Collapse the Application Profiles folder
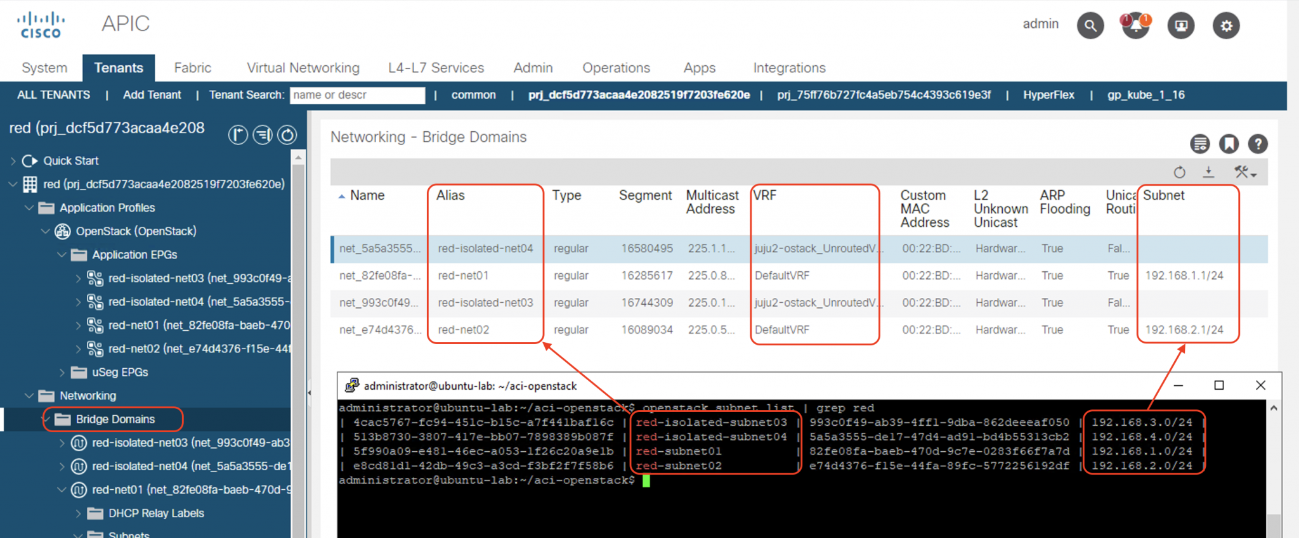This screenshot has height=538, width=1299. pyautogui.click(x=29, y=208)
